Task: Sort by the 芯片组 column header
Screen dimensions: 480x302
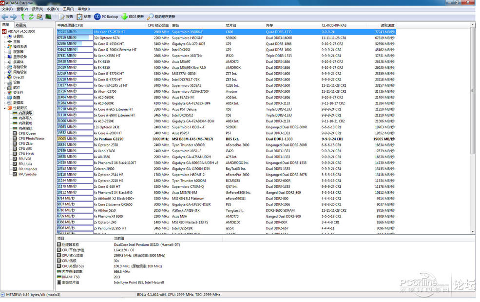Action: (245, 25)
